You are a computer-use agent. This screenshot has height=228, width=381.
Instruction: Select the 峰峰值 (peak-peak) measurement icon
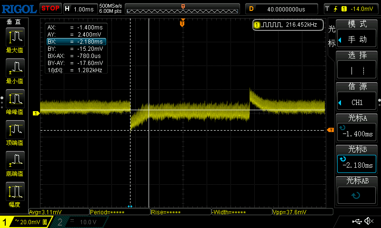[x=15, y=99]
